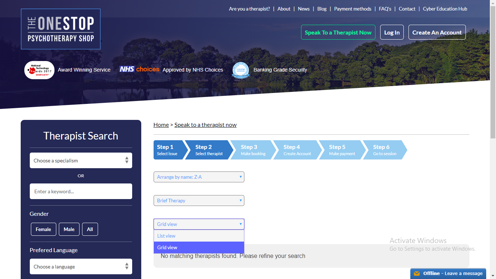Viewport: 496px width, 279px height.
Task: Click the Enter a keyword search field
Action: 81,191
